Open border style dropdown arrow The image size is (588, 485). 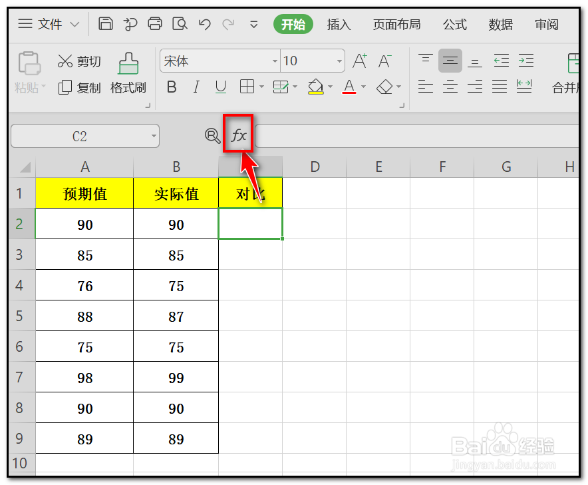[261, 87]
